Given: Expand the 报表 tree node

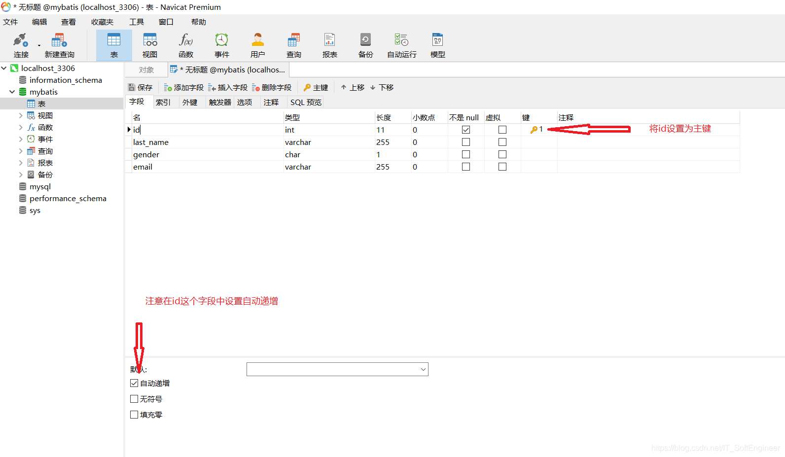Looking at the screenshot, I should point(20,163).
